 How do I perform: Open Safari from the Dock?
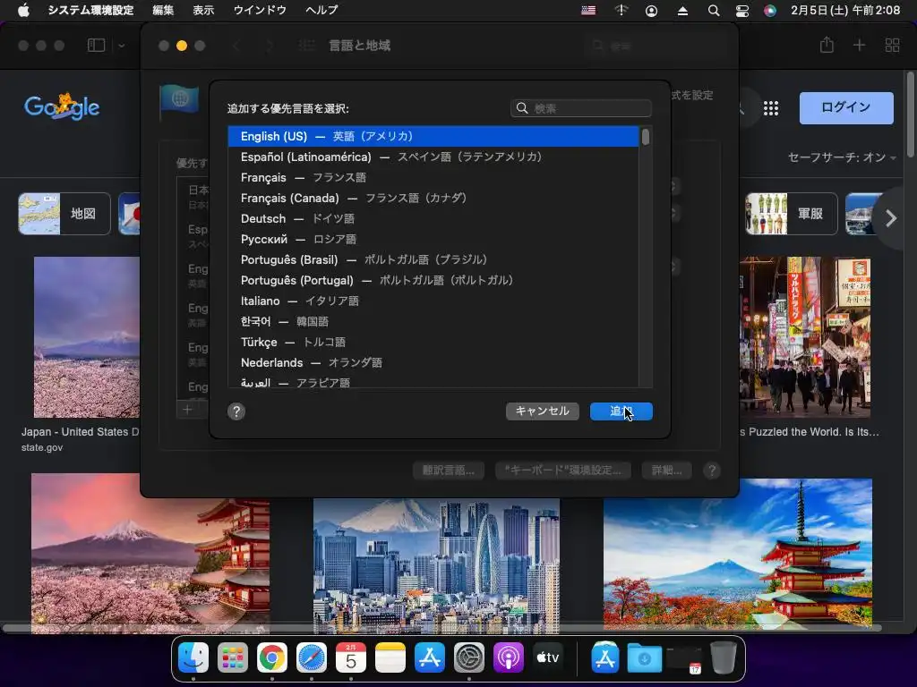click(311, 657)
